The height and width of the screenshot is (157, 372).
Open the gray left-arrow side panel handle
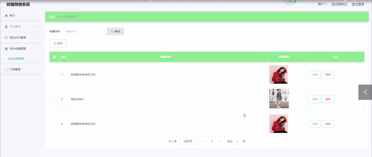click(x=365, y=92)
